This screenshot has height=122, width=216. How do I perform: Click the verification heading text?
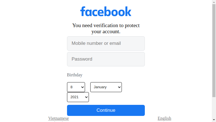(x=106, y=28)
